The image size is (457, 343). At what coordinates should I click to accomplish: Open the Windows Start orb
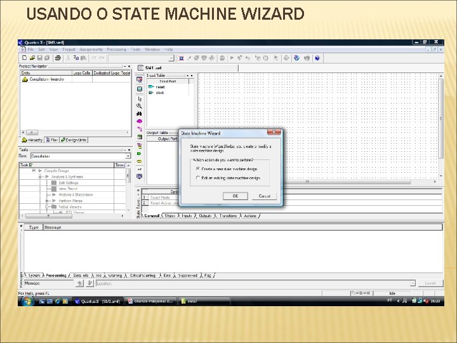click(x=27, y=301)
